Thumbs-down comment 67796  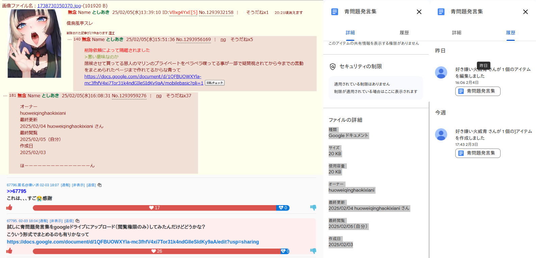pos(313,207)
